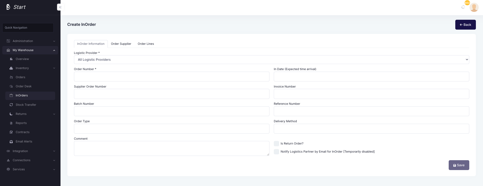Screen dimensions: 483x186
Task: Click the Order Desk icon
Action: pyautogui.click(x=11, y=86)
